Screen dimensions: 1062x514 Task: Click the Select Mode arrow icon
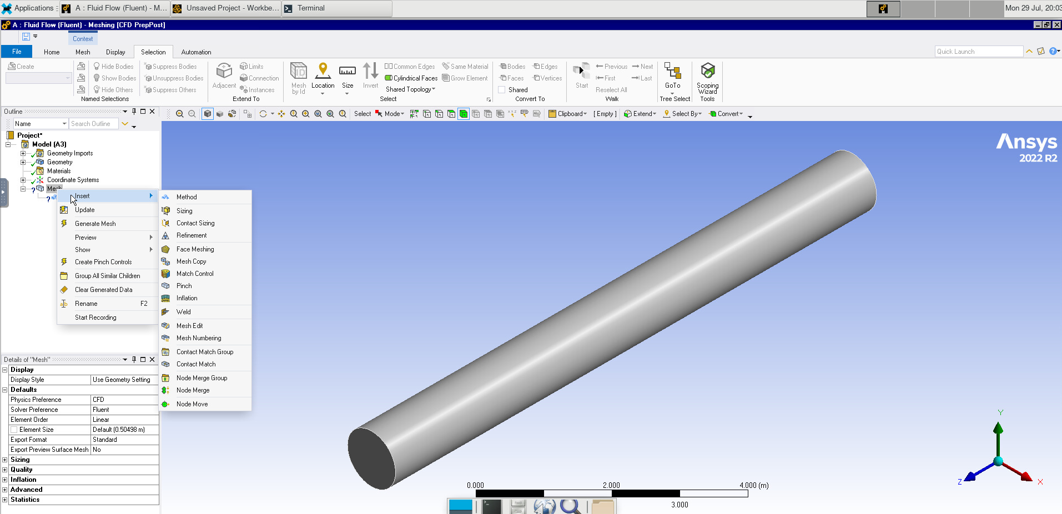[x=379, y=114]
